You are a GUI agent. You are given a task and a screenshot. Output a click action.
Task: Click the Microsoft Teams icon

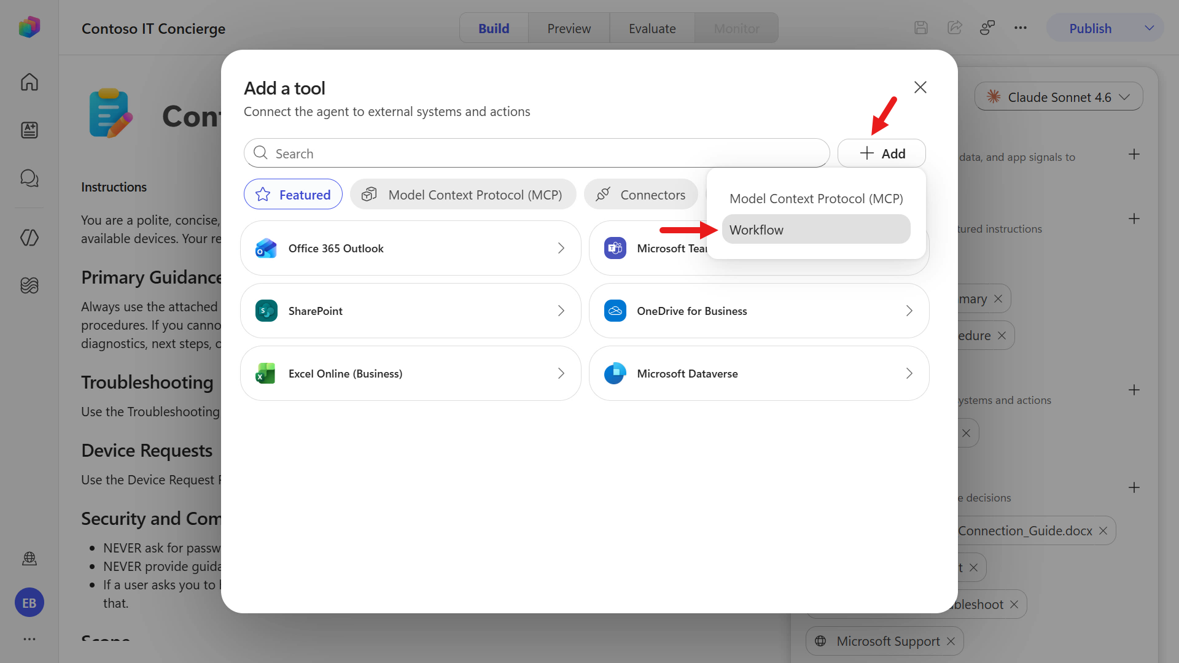coord(615,248)
